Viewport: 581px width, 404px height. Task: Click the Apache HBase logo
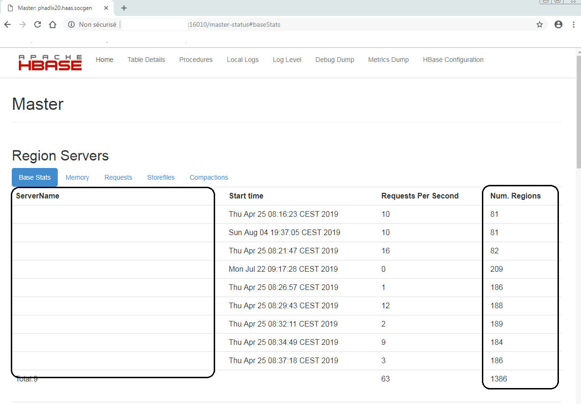click(x=49, y=63)
